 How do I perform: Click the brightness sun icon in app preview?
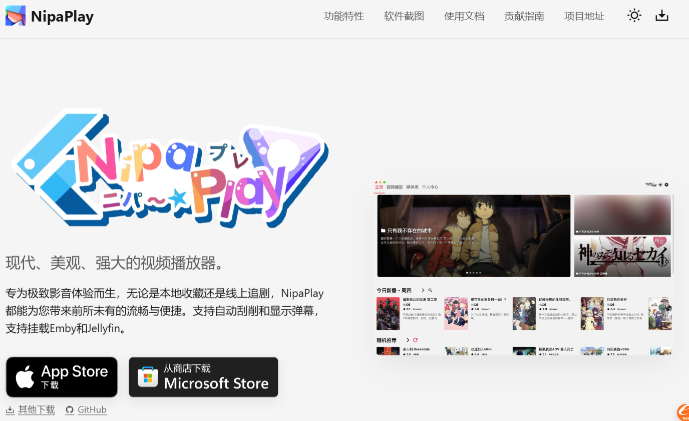click(x=660, y=185)
